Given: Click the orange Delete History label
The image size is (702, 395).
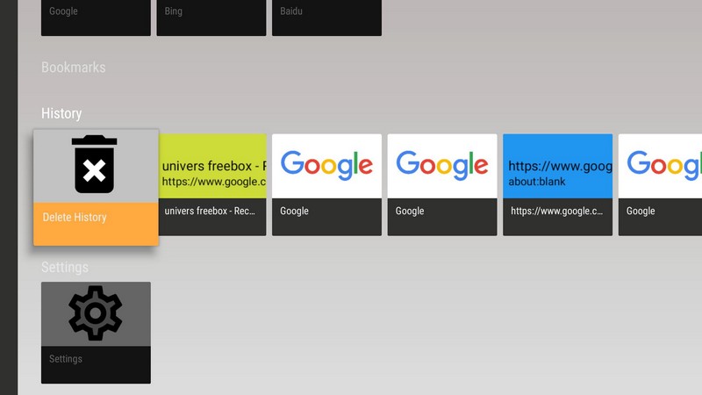Looking at the screenshot, I should point(96,224).
